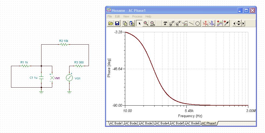This screenshot has width=265, height=133.
Task: Click the -3.28 axis value
Action: pyautogui.click(x=118, y=32)
